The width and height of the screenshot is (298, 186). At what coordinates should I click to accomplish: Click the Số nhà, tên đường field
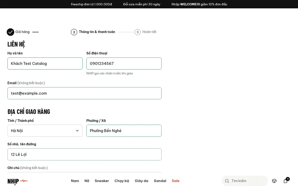(x=84, y=154)
